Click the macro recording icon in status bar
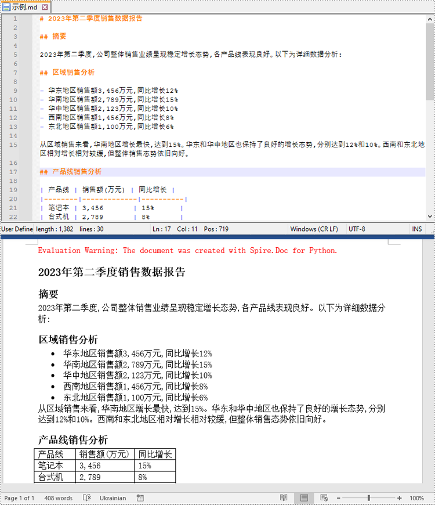 pos(140,498)
